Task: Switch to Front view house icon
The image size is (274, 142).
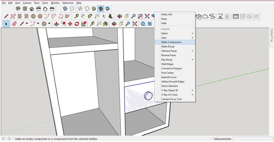Action: 32,9
